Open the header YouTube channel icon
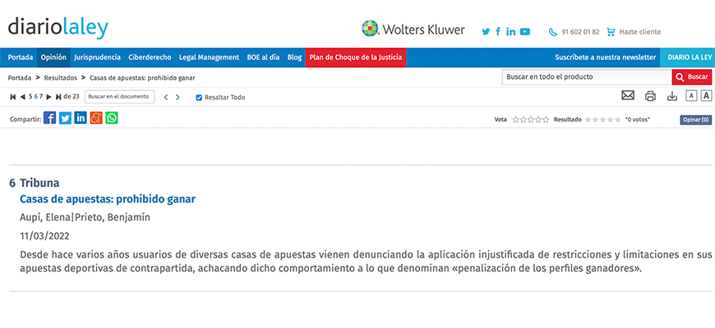 (x=525, y=32)
